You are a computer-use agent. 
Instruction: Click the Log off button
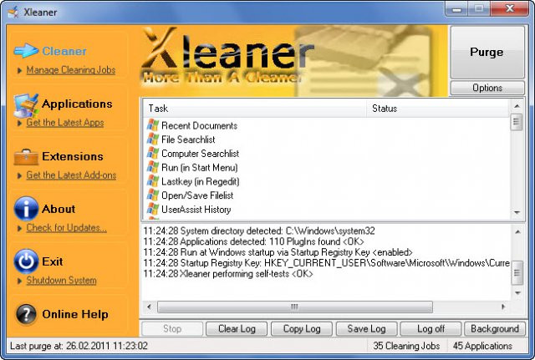click(431, 328)
